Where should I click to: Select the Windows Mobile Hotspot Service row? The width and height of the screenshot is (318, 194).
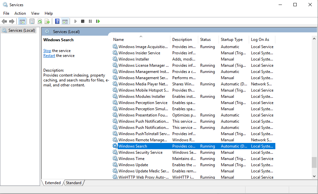(x=194, y=90)
